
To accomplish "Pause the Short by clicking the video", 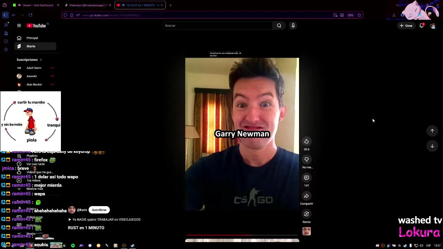I will point(242,134).
